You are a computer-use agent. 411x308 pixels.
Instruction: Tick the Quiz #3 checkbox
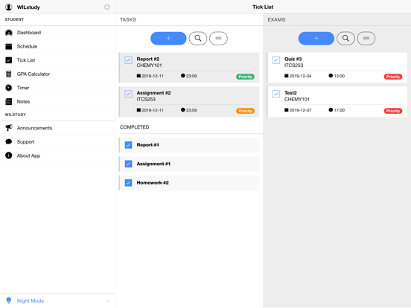point(276,60)
